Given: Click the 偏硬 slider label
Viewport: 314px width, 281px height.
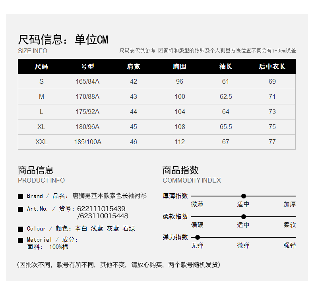Looking at the screenshot, I should pos(197,225).
